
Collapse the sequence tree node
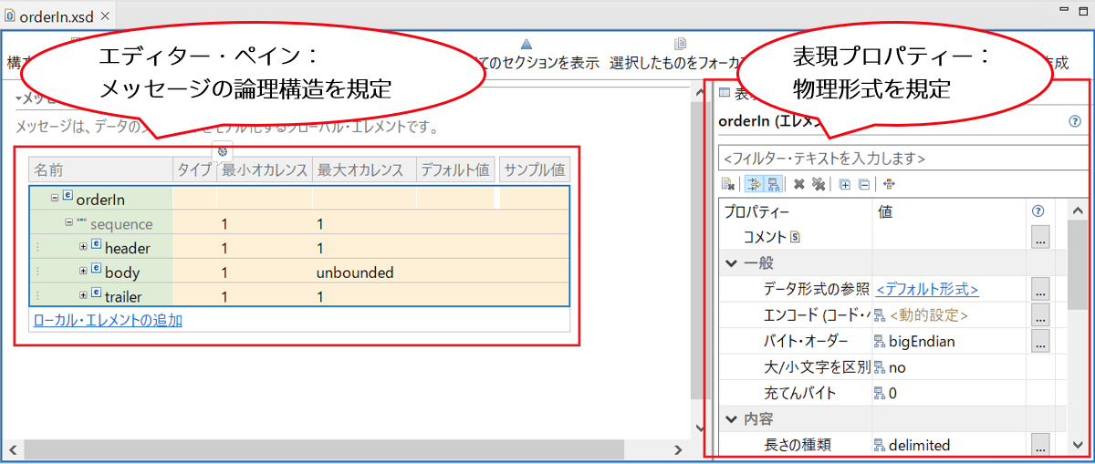[69, 222]
